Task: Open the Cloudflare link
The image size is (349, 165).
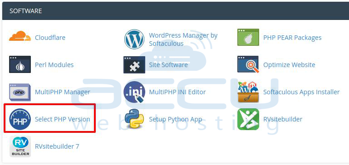Action: pyautogui.click(x=50, y=38)
